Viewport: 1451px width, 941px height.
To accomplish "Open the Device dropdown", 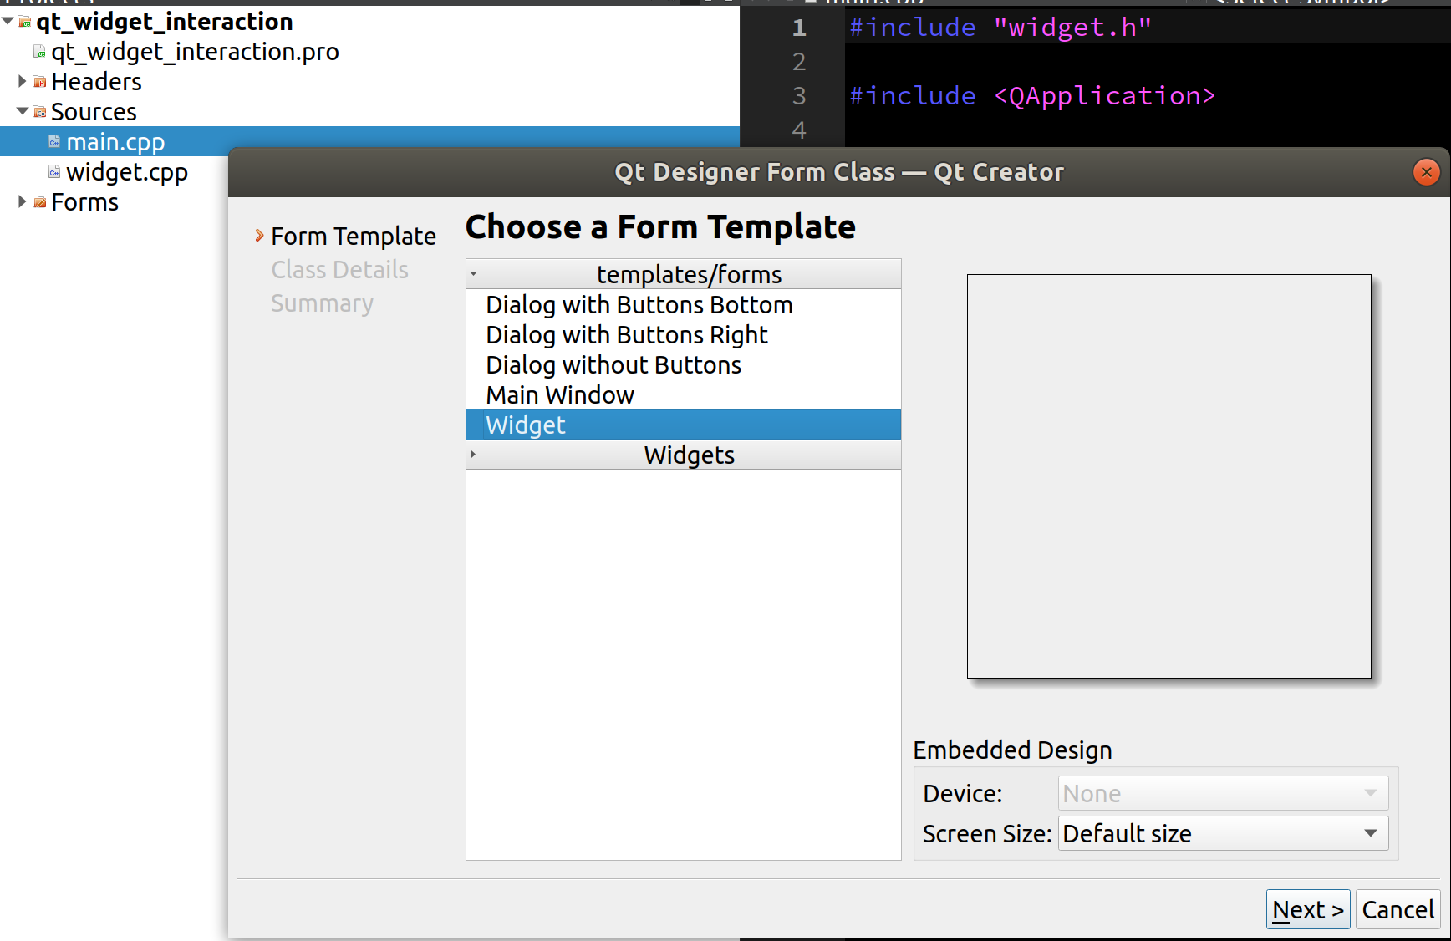I will [x=1224, y=793].
